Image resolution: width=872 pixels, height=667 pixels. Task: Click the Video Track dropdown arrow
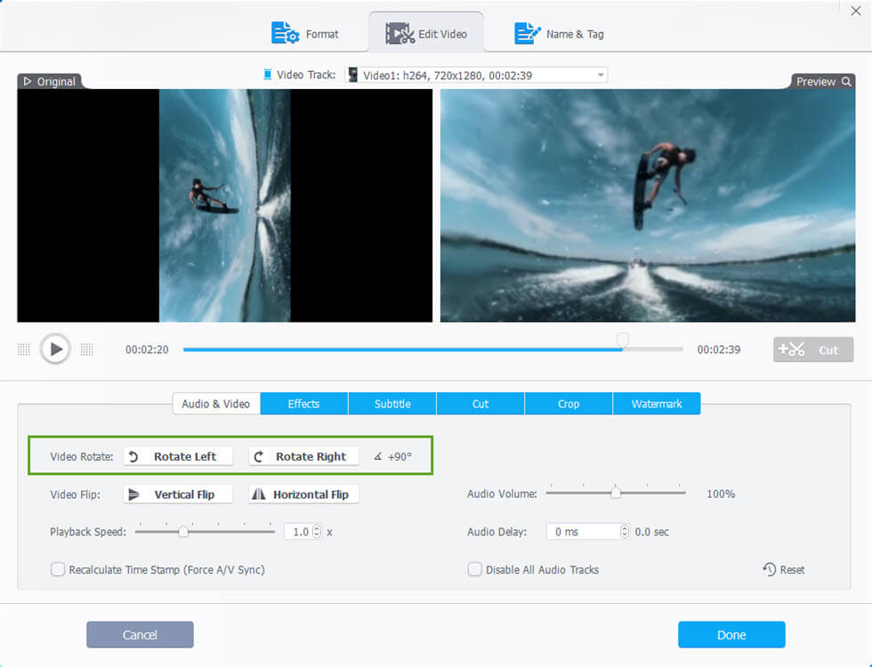point(600,75)
